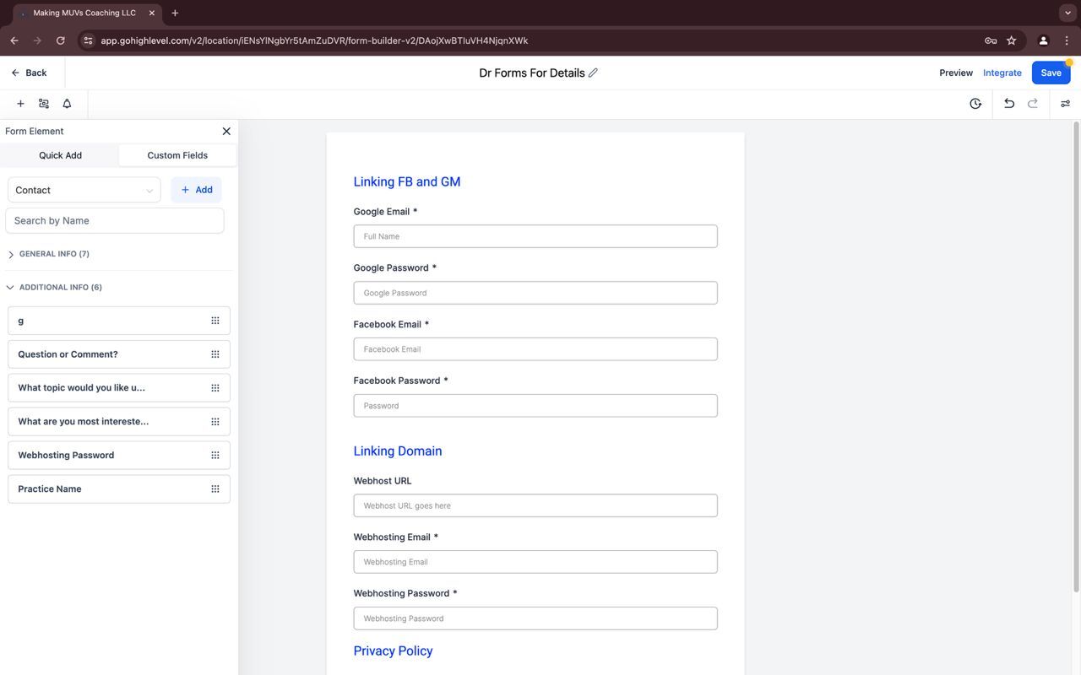Select 'Linking Domain' heading
This screenshot has width=1081, height=675.
pyautogui.click(x=398, y=451)
